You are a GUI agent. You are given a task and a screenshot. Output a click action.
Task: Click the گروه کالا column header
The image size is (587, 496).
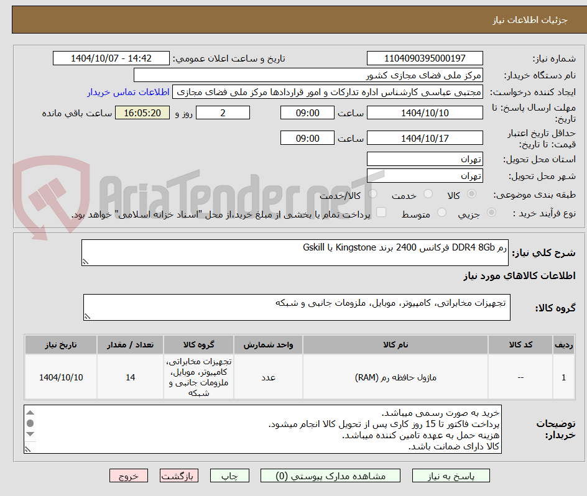(198, 345)
